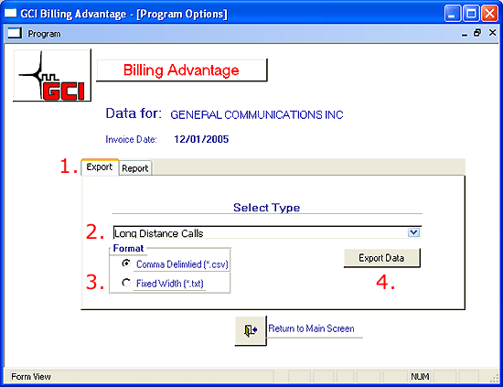503x387 pixels.
Task: Click the Export Data button
Action: point(381,258)
